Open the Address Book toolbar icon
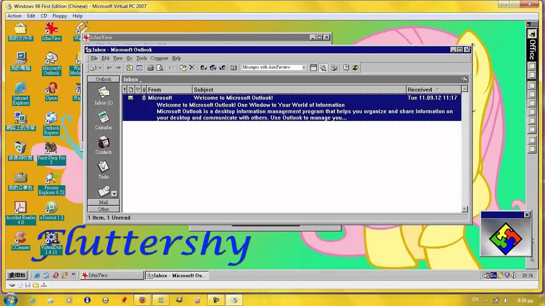Image resolution: width=545 pixels, height=306 pixels. 234,68
